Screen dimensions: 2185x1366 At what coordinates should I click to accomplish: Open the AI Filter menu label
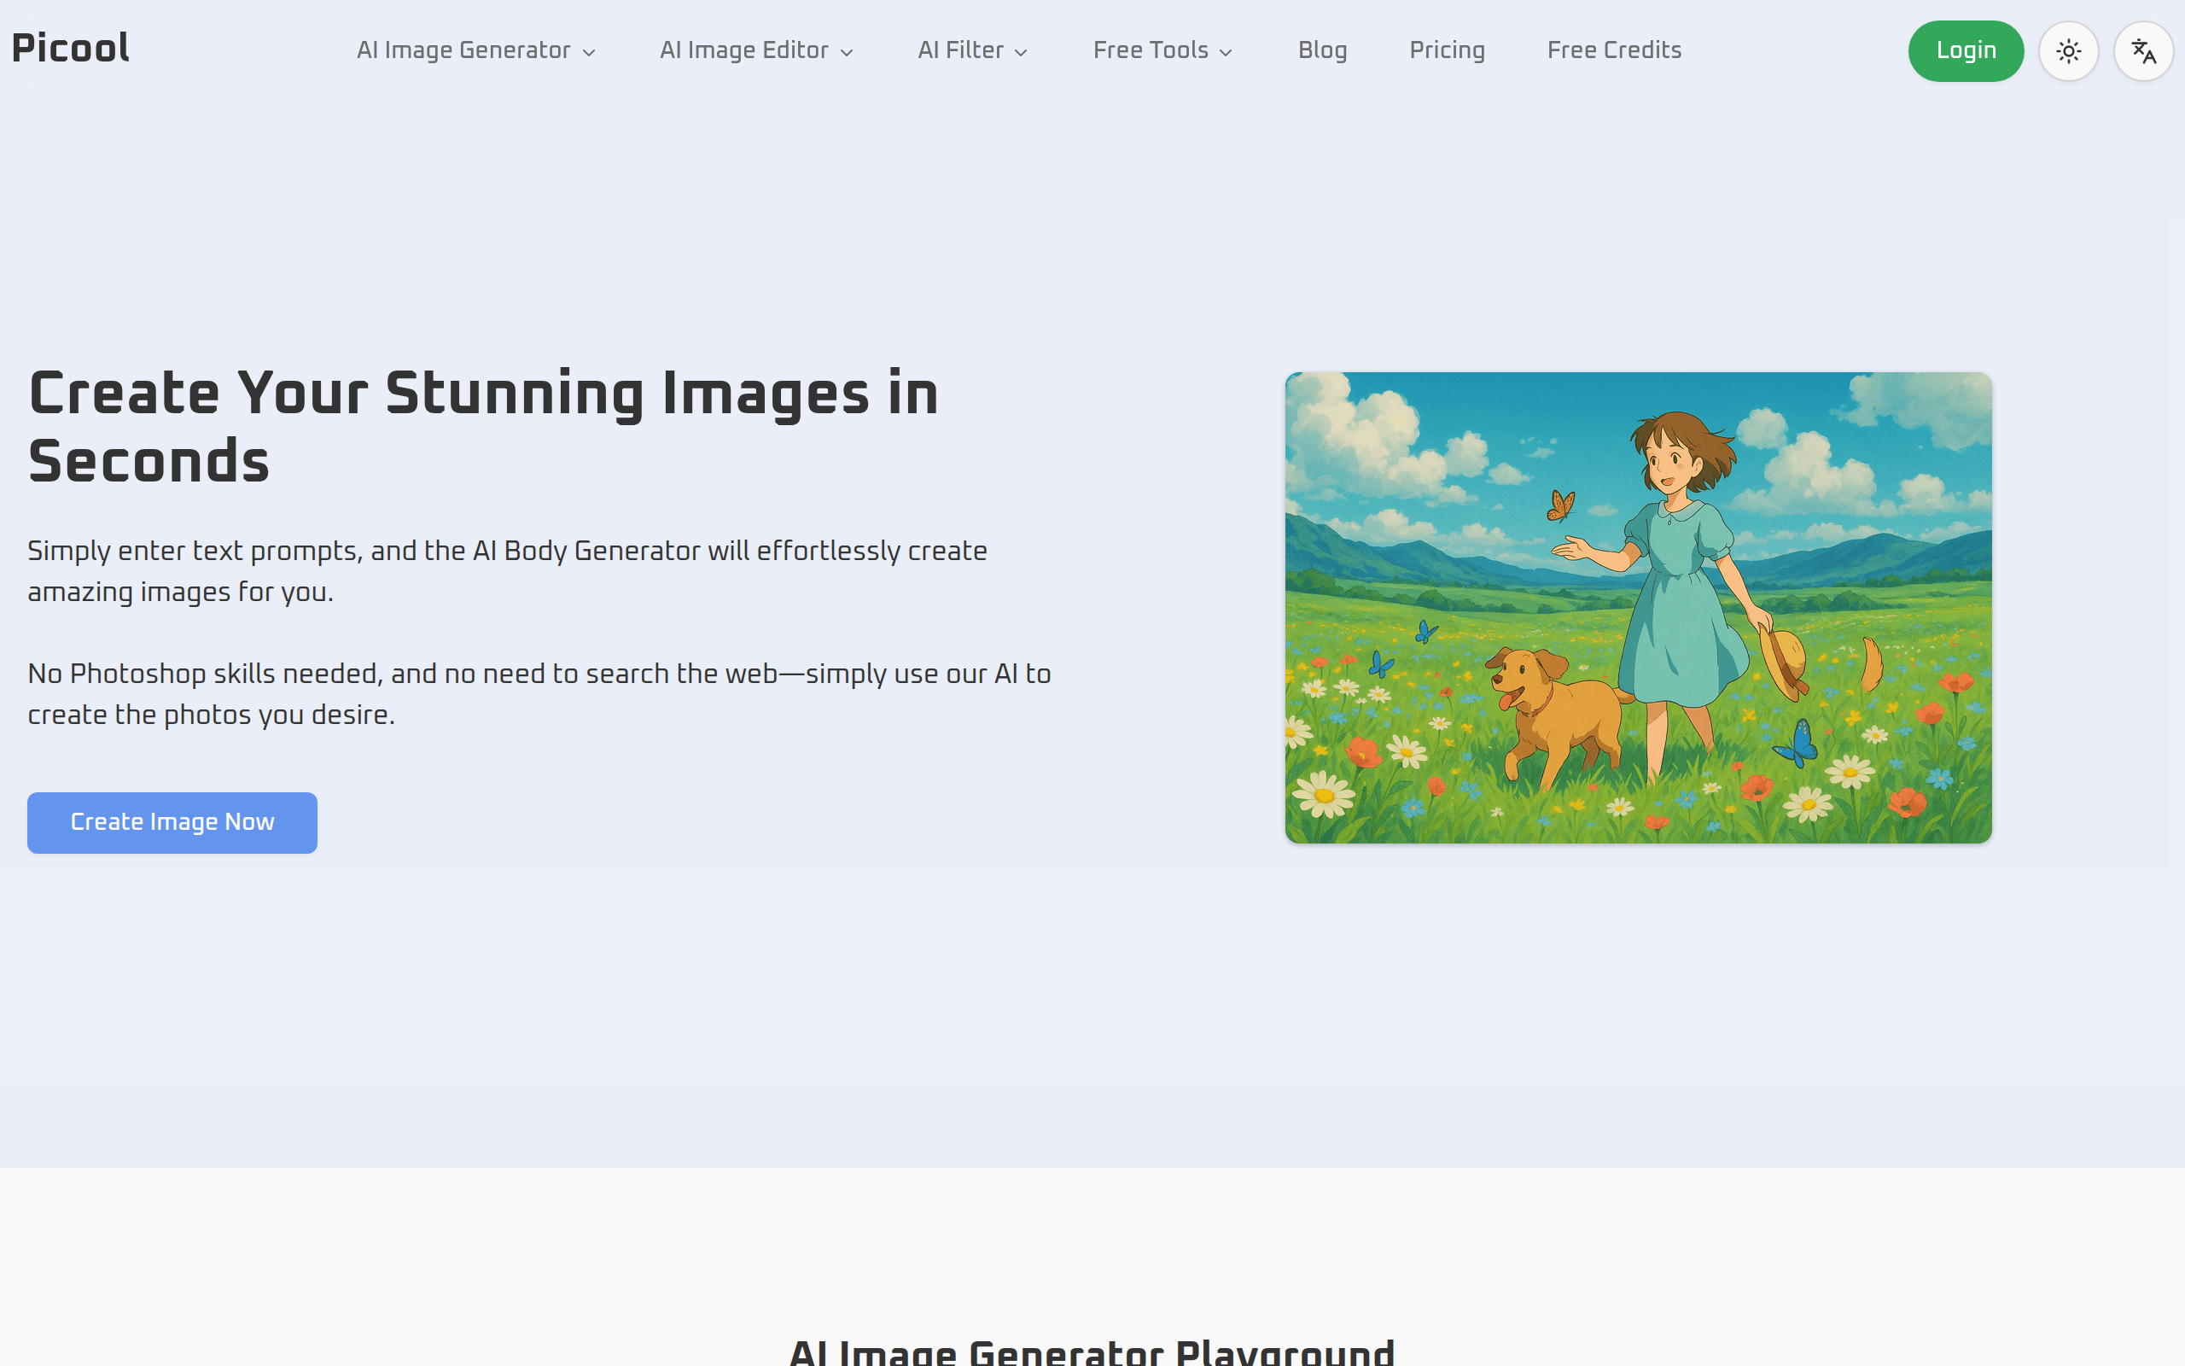pyautogui.click(x=961, y=50)
